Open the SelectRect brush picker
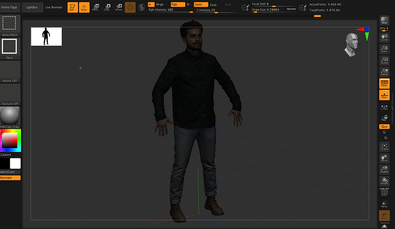This screenshot has width=395, height=229. [10, 26]
